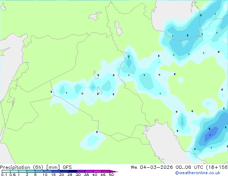
Task: Click the legend scale label '0.5'
Action: coord(12,175)
